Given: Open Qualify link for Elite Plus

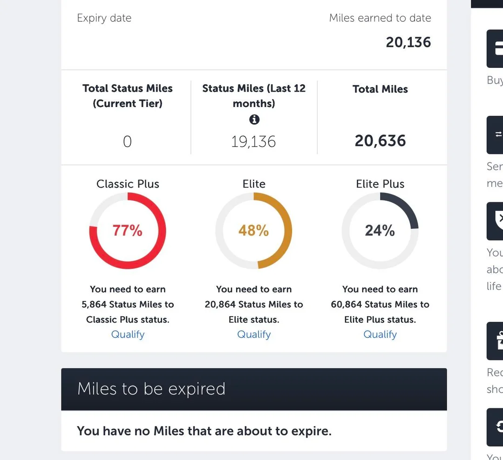Looking at the screenshot, I should (x=380, y=334).
